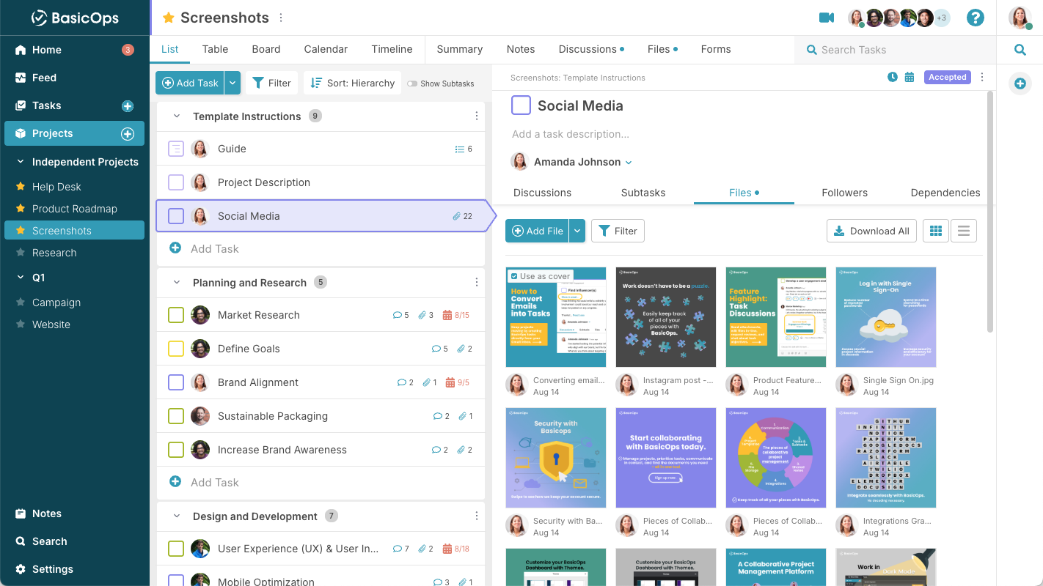Open the Subtasks tab in task detail
Image resolution: width=1043 pixels, height=586 pixels.
643,193
